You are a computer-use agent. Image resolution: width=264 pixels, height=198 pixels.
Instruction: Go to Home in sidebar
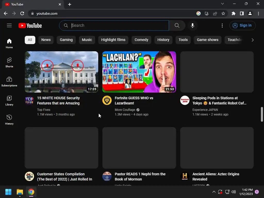tap(9, 43)
